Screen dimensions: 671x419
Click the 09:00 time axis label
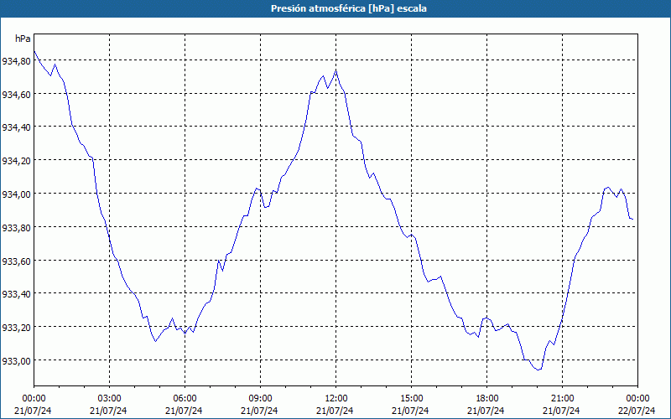point(260,399)
